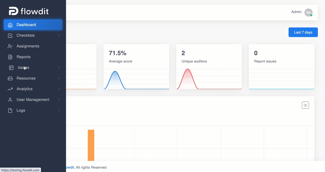Expand the Logs submenu chevron
This screenshot has width=325, height=172.
click(59, 110)
